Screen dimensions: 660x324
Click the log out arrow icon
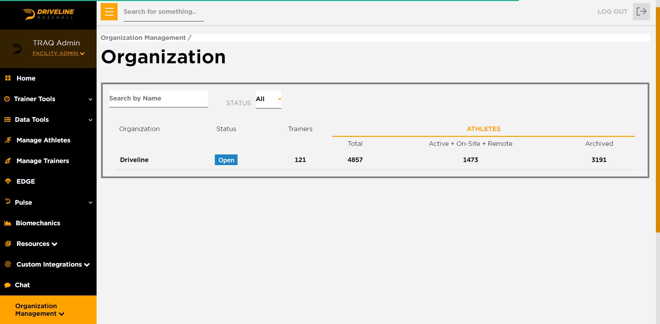tap(641, 12)
